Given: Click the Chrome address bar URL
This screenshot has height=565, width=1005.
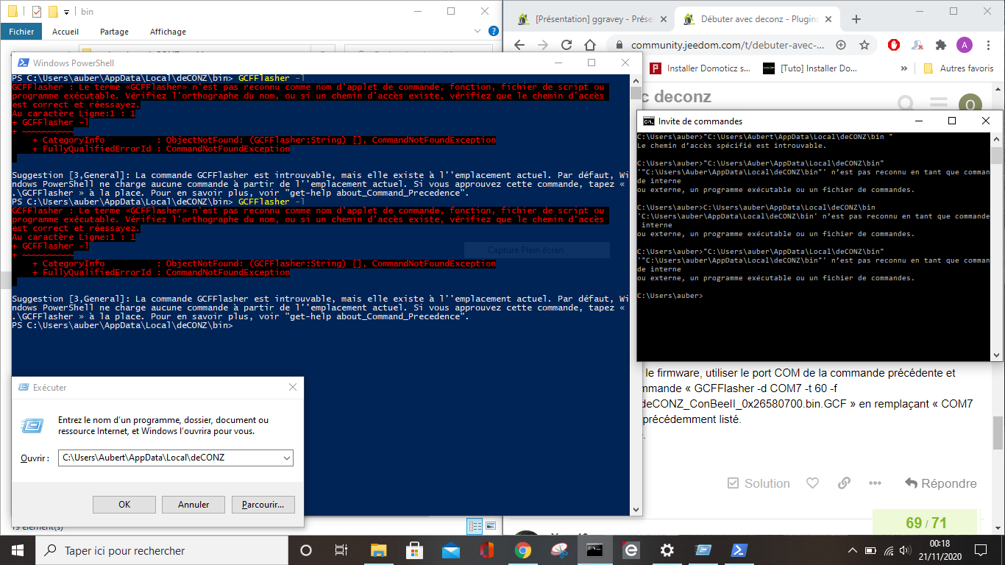Looking at the screenshot, I should (x=727, y=45).
